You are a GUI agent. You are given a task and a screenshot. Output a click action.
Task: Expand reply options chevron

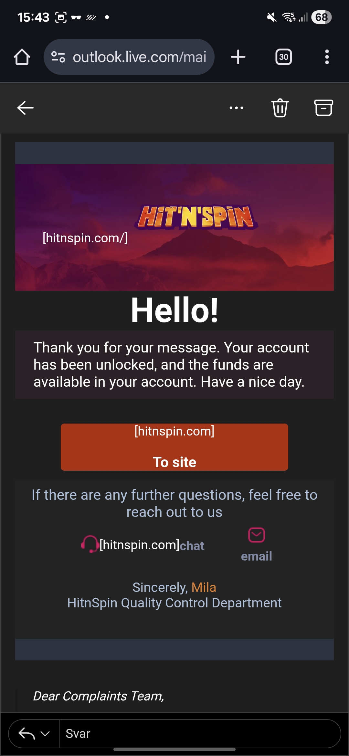[45, 734]
